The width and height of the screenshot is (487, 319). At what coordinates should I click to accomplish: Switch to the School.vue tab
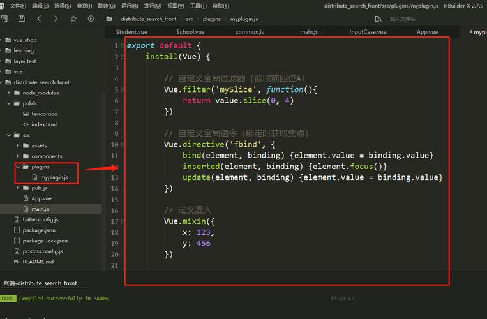pos(190,32)
